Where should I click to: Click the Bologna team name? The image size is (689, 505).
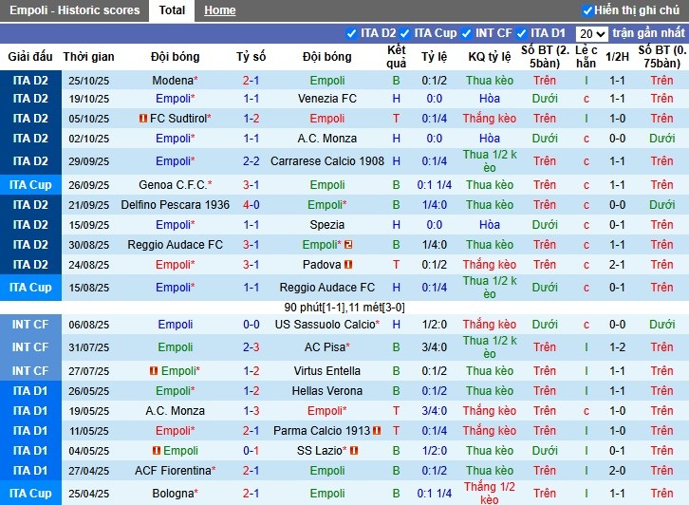coord(173,494)
